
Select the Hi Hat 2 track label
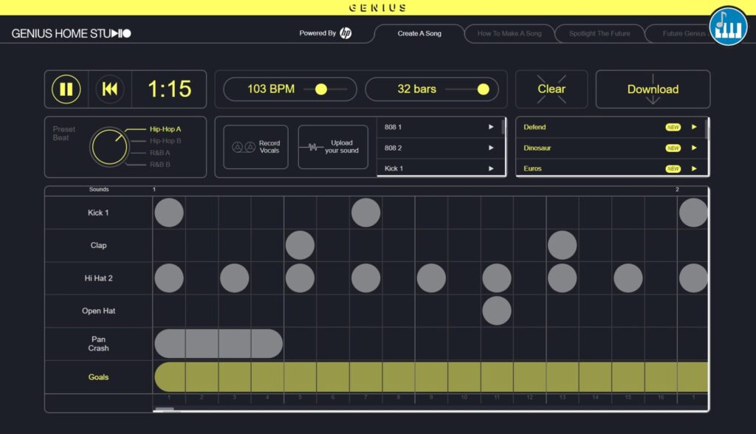tap(98, 278)
